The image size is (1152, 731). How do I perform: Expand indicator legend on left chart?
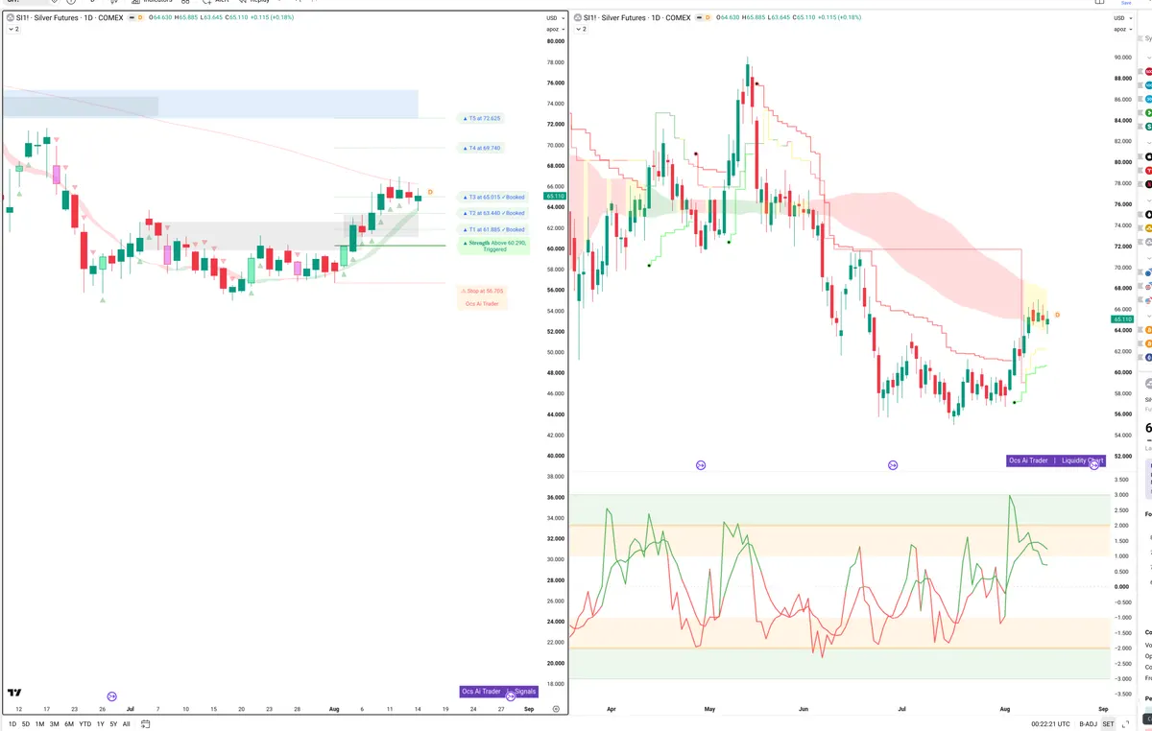pos(12,30)
